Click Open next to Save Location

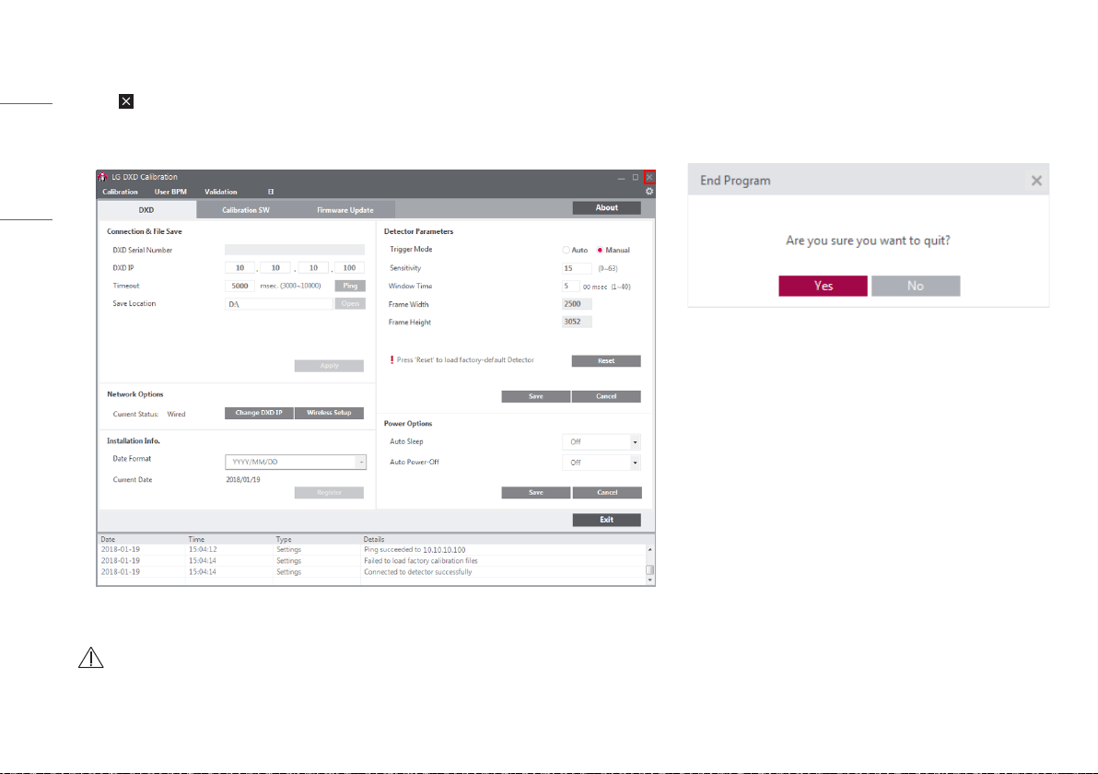pos(350,304)
